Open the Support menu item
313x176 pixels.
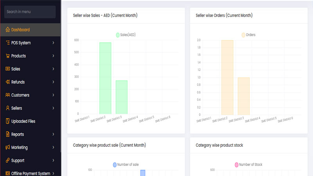point(18,160)
